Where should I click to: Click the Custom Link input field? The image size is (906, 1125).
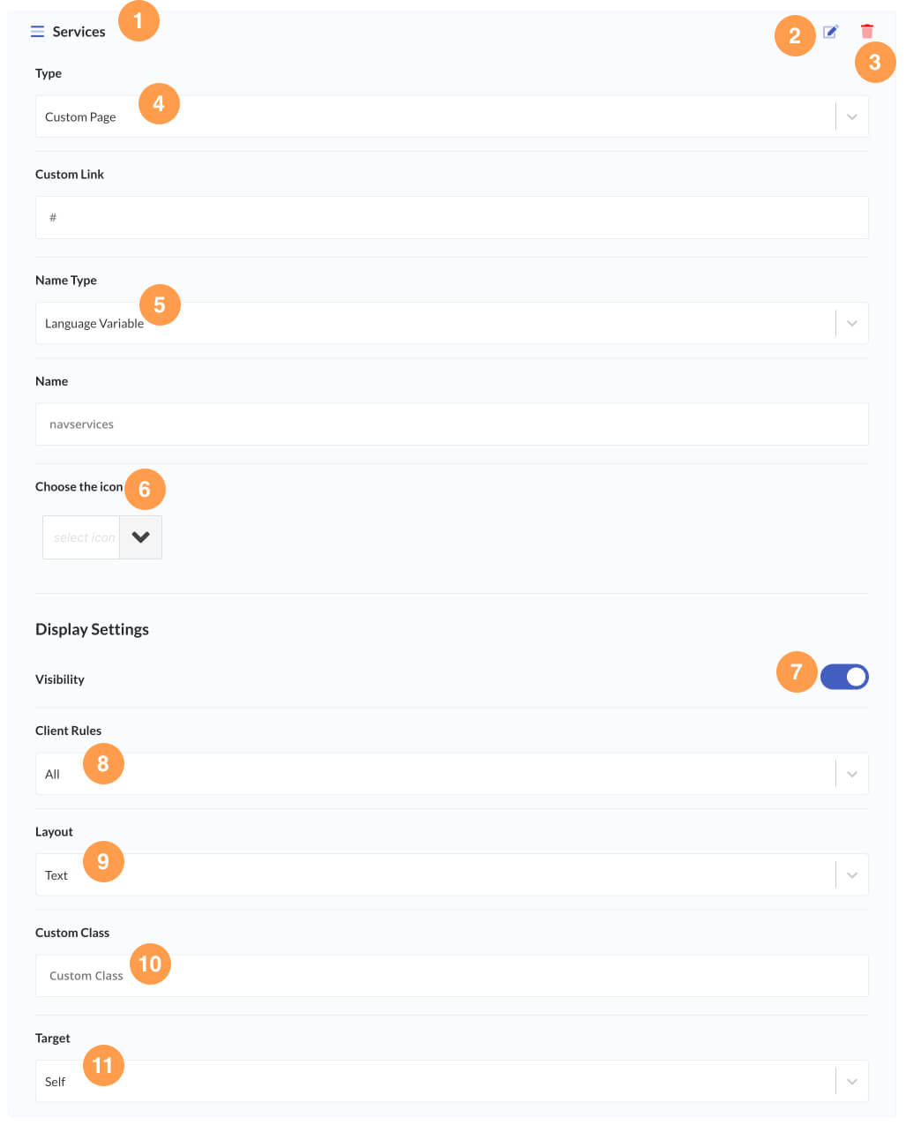click(x=452, y=218)
